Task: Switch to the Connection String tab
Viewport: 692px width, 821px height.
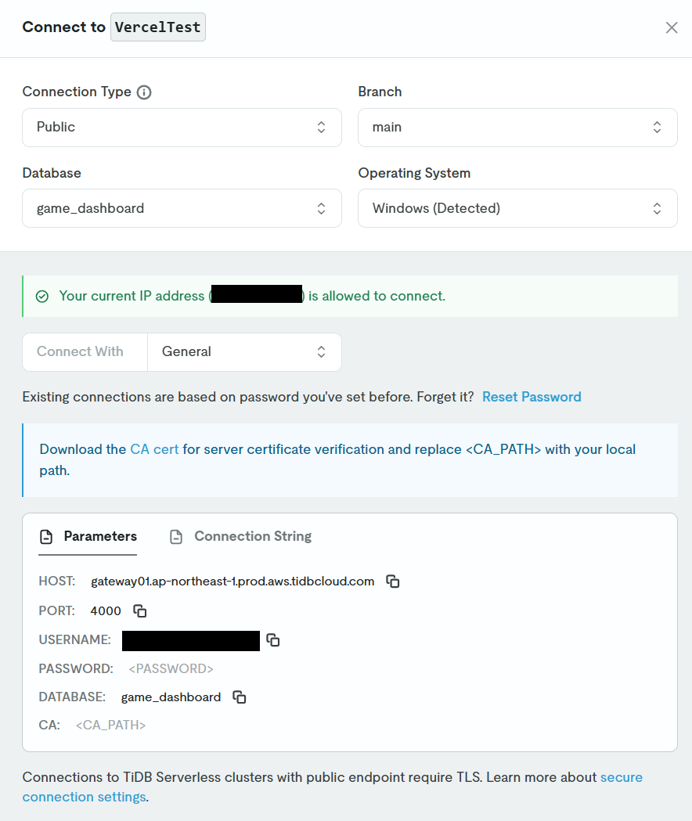Action: click(x=241, y=537)
